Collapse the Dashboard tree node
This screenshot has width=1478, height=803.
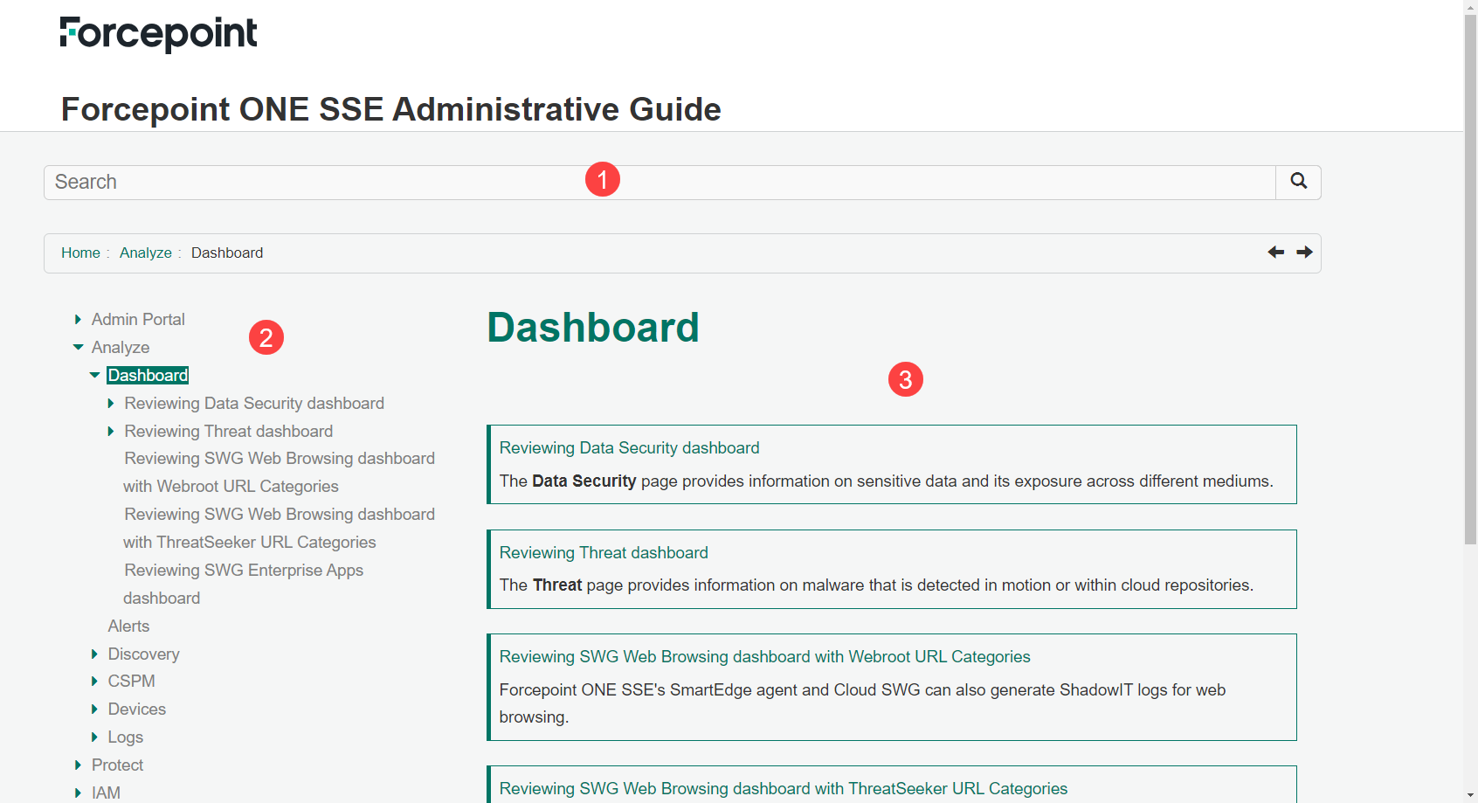click(94, 375)
